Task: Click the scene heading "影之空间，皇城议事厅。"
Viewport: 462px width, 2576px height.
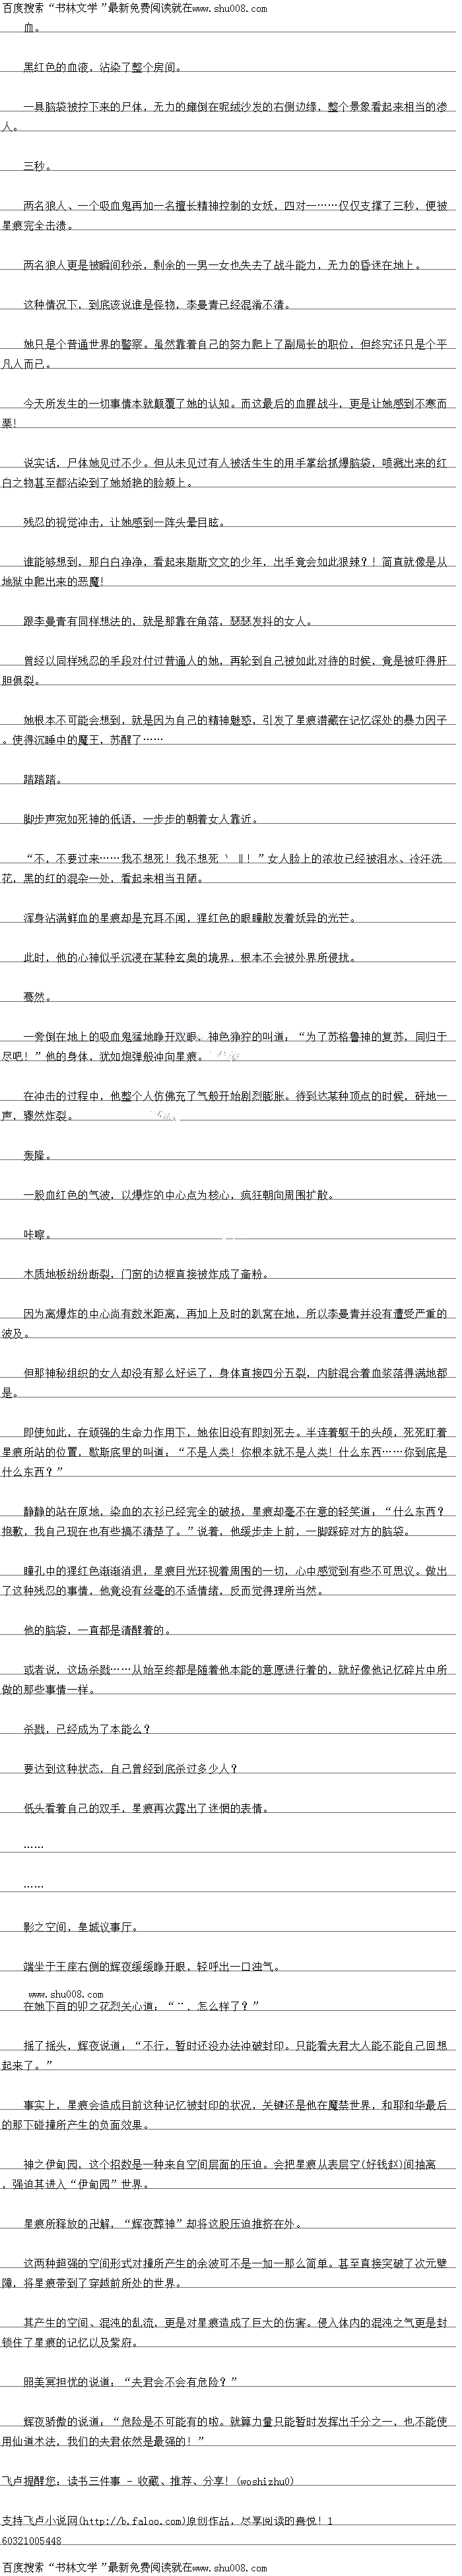Action: 81,1926
